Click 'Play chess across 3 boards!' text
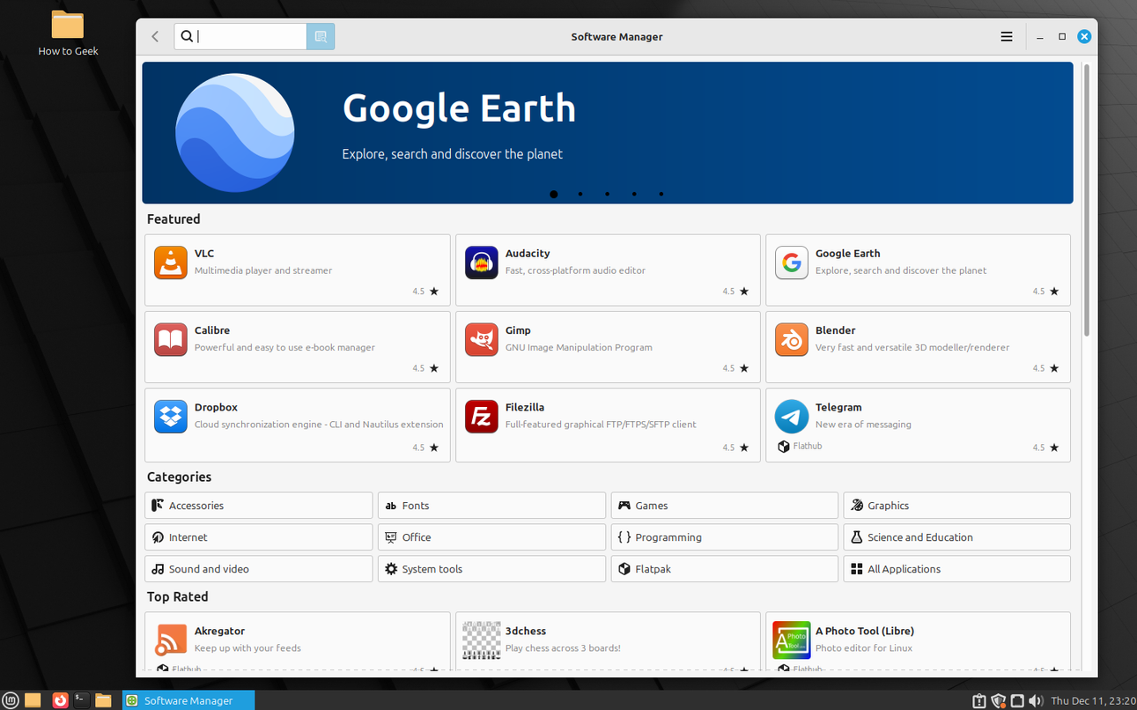The height and width of the screenshot is (710, 1137). tap(563, 647)
